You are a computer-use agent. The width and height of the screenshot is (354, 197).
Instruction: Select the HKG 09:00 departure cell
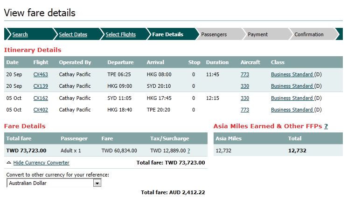tap(120, 86)
